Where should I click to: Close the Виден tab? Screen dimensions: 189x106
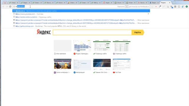click(158, 3)
